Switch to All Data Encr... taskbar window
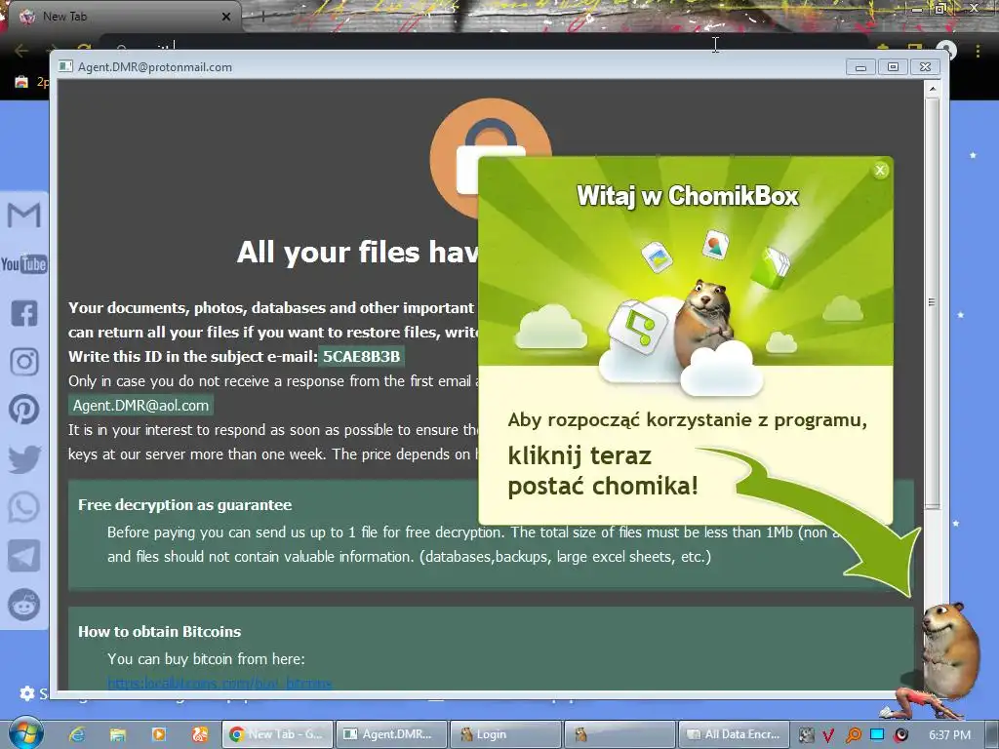This screenshot has width=999, height=749. (734, 734)
